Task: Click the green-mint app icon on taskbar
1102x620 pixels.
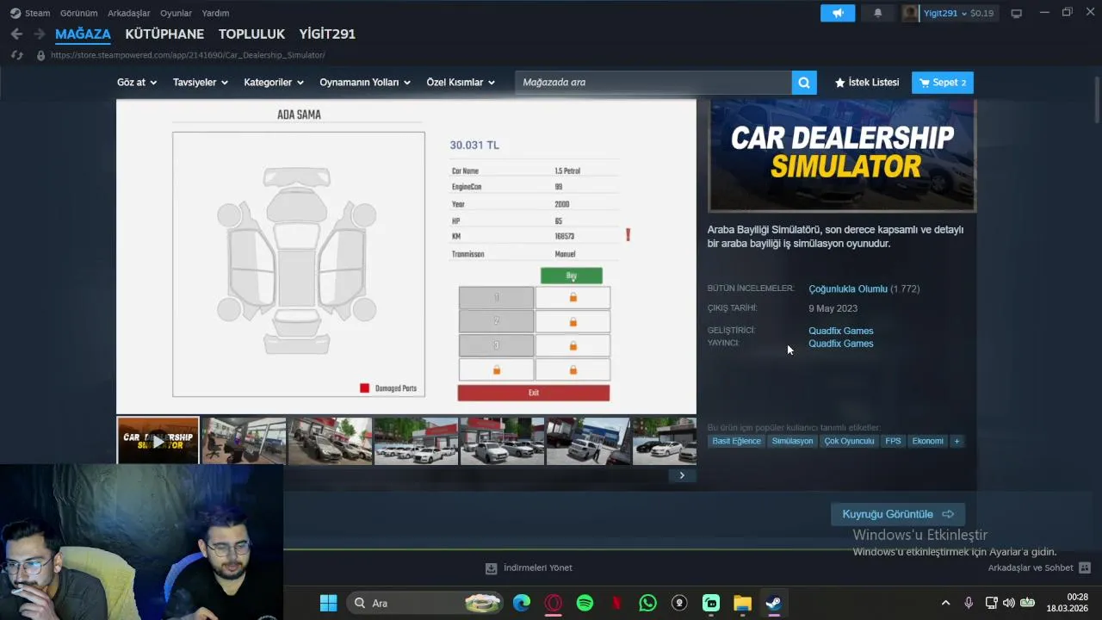Action: 711,603
